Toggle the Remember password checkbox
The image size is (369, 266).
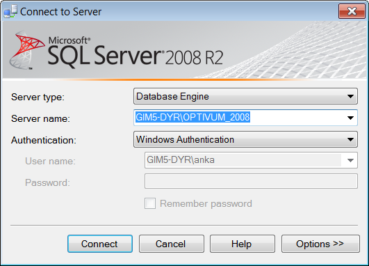pyautogui.click(x=150, y=203)
